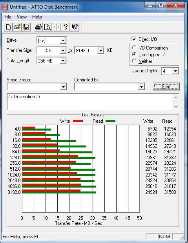Save benchmark results with floppy icon
Image resolution: width=188 pixels, height=243 pixels.
click(x=26, y=27)
